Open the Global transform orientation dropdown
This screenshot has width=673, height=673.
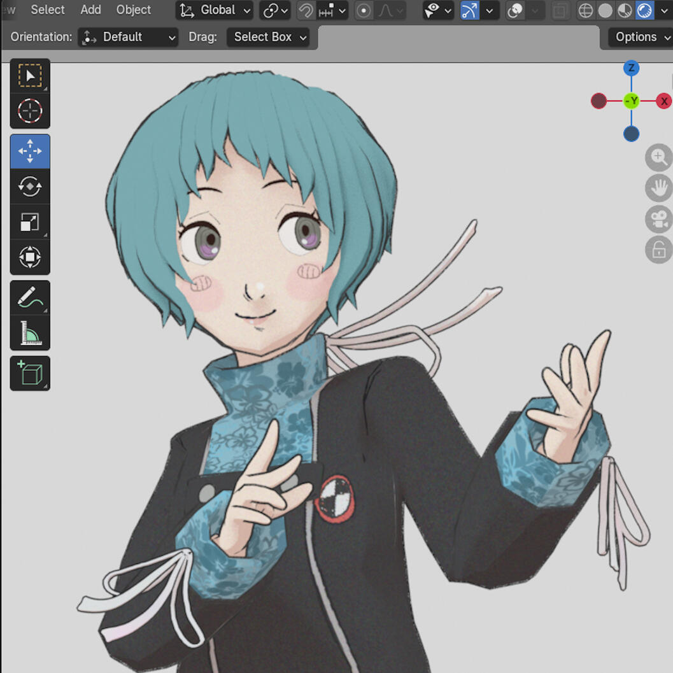coord(215,10)
